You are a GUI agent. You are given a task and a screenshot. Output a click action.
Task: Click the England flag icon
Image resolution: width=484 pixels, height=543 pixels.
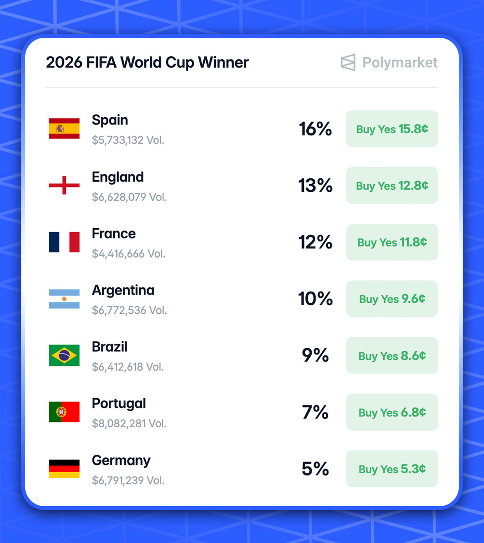[x=64, y=185]
